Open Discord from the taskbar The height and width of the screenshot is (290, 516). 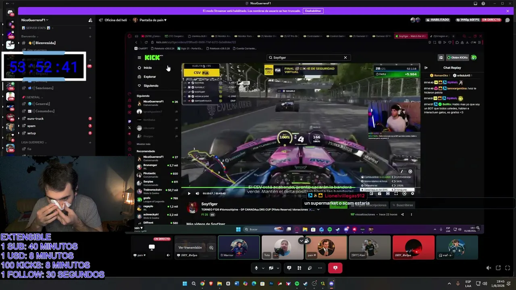331,284
